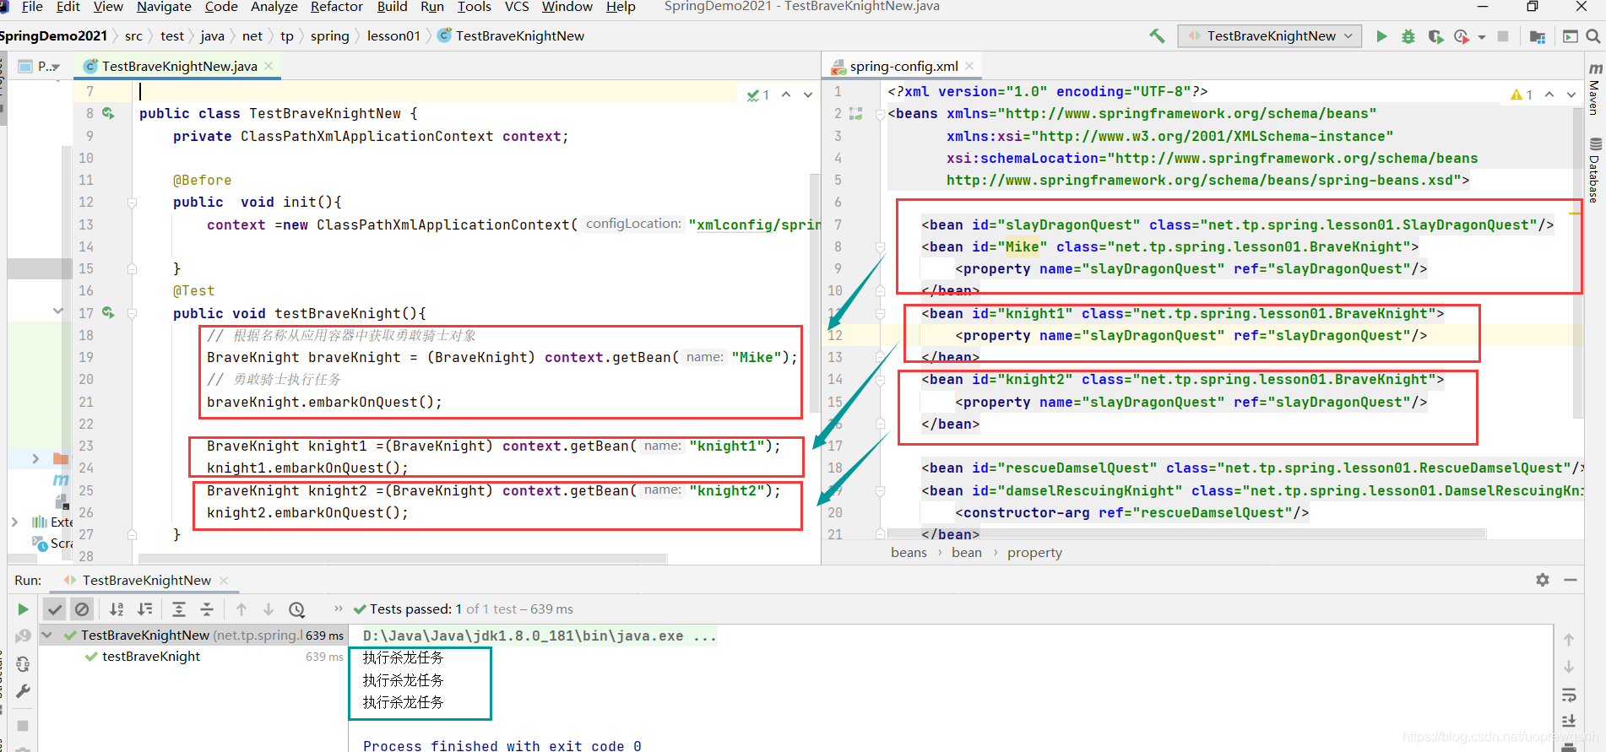Screen dimensions: 1606x752
Task: Click the run test gutter icon on line 17
Action: pos(108,312)
